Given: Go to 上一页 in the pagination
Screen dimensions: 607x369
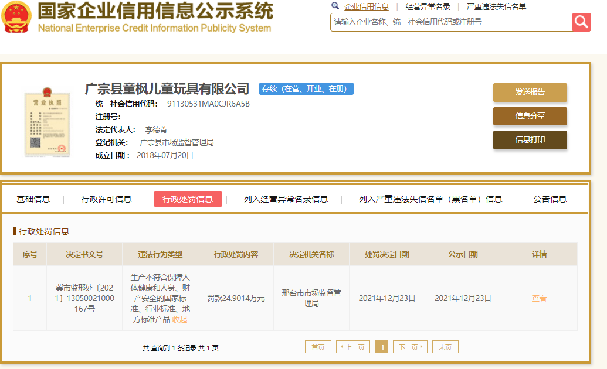Looking at the screenshot, I should click(353, 347).
